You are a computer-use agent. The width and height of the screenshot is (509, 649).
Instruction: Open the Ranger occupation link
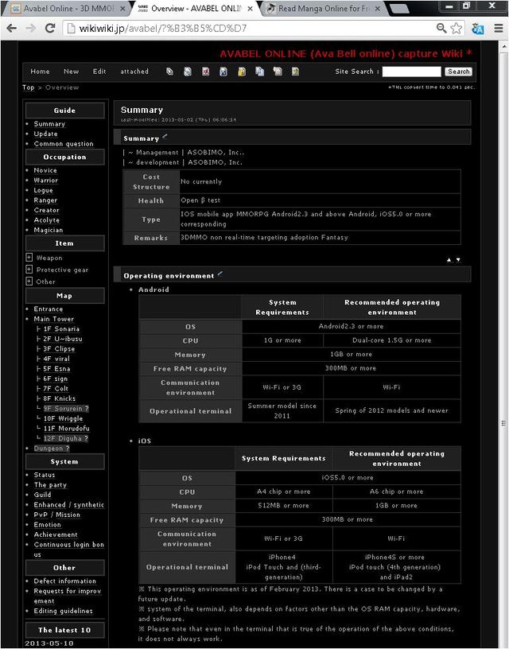coord(45,200)
